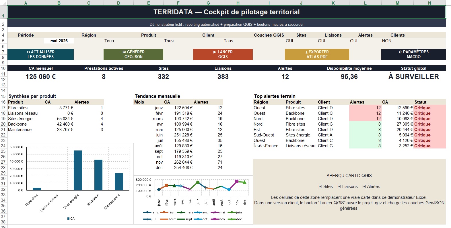Click the Backbone bar in the bar chart

pos(98,175)
